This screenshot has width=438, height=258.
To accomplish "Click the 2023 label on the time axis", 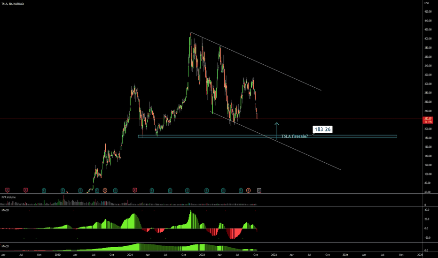I will click(274, 255).
